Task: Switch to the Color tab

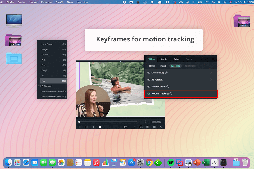Action: (x=176, y=59)
